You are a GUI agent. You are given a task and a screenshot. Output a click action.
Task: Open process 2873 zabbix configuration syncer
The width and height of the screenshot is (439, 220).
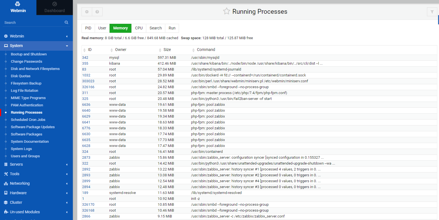point(86,157)
